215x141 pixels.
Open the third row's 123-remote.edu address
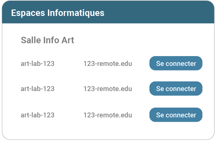point(107,115)
